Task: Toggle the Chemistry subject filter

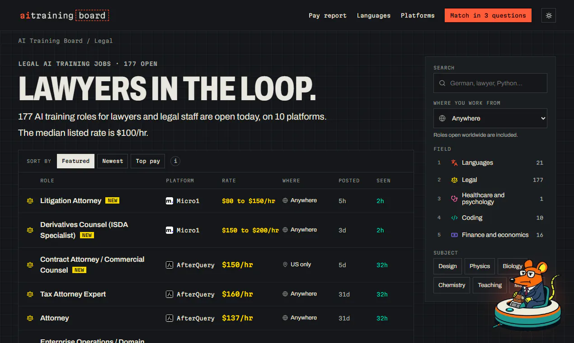Action: pos(452,285)
